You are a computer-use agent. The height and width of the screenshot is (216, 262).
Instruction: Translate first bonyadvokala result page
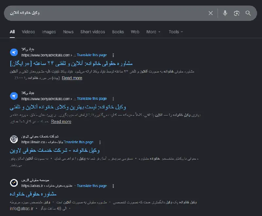point(92,55)
